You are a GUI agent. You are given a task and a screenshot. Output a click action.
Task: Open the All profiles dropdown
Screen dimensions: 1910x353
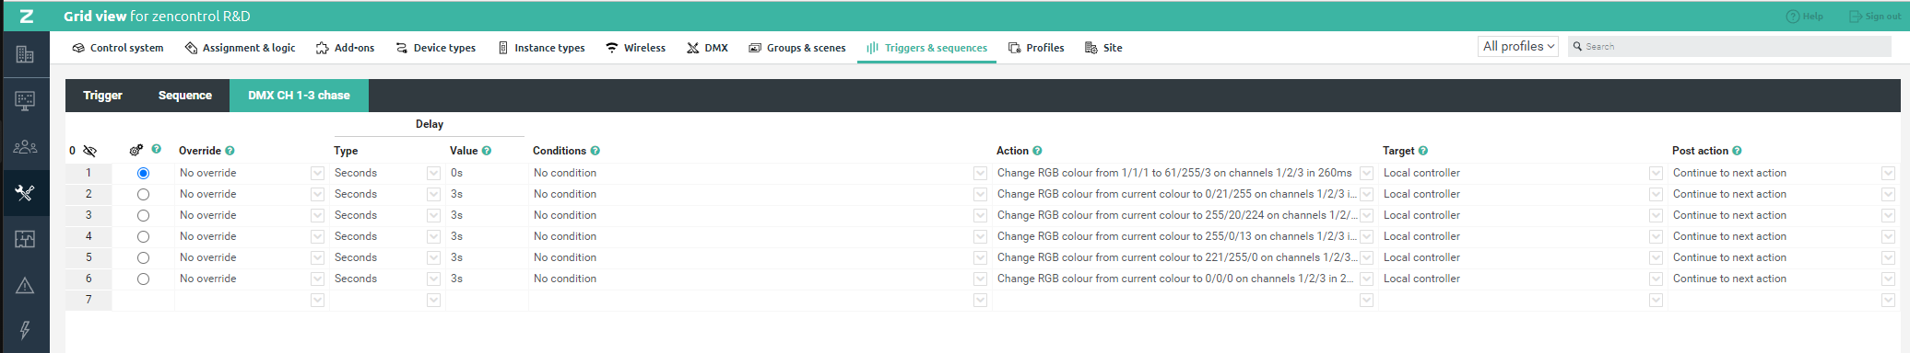click(1517, 46)
